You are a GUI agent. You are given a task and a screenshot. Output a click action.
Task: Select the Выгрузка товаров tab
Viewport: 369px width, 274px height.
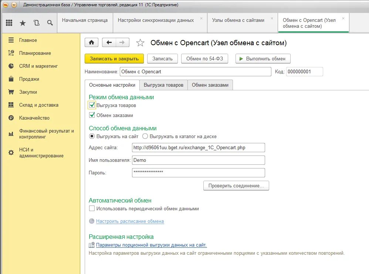coord(163,85)
